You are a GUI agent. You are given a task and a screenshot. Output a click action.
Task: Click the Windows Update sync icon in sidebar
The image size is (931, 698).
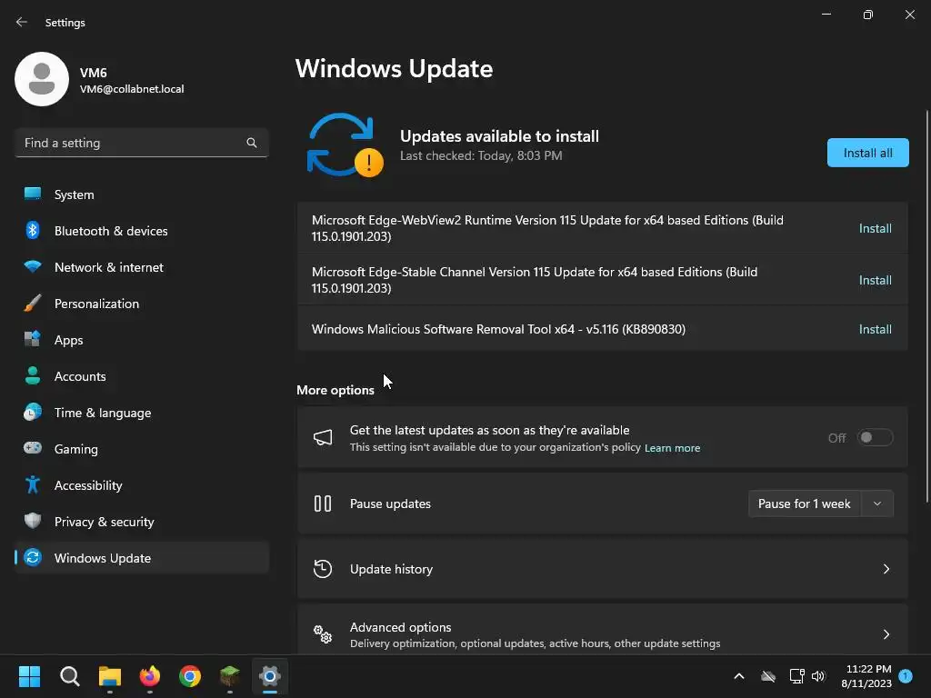click(33, 557)
